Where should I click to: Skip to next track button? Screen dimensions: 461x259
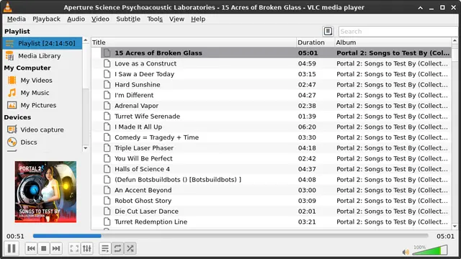(56, 248)
